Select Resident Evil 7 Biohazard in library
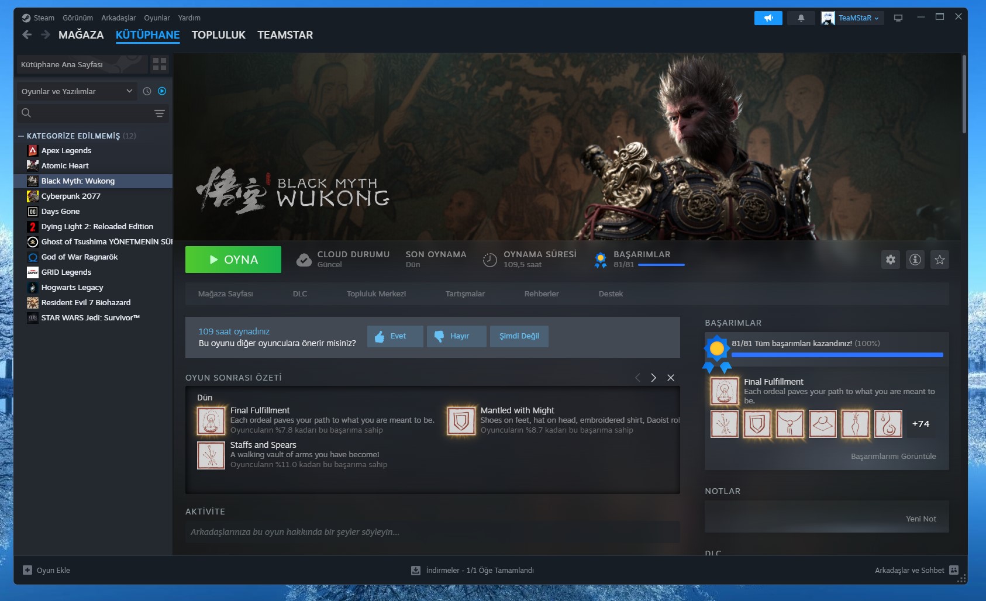Image resolution: width=986 pixels, height=601 pixels. [x=94, y=302]
